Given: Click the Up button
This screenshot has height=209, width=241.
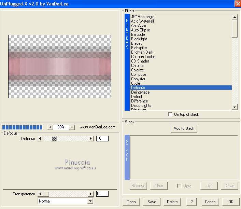Looking at the screenshot, I should 209,186.
